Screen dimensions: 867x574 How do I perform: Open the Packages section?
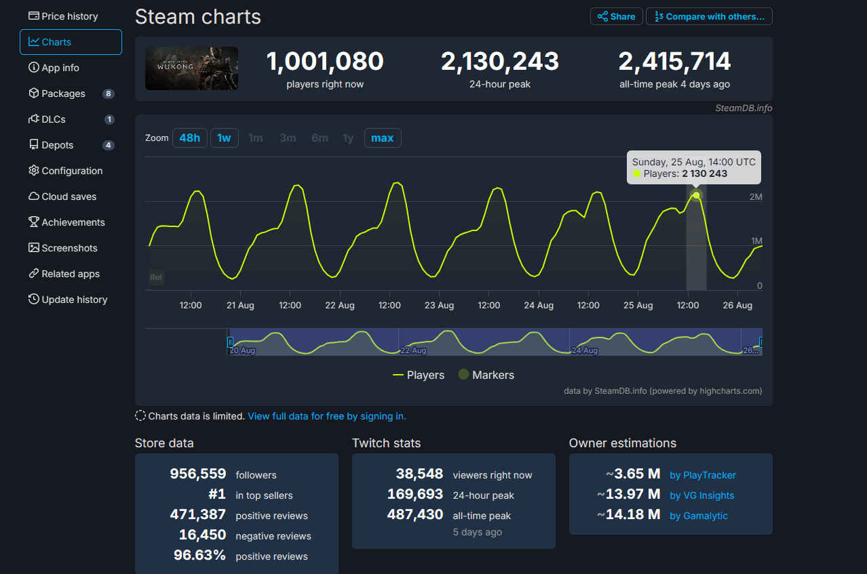(x=63, y=93)
